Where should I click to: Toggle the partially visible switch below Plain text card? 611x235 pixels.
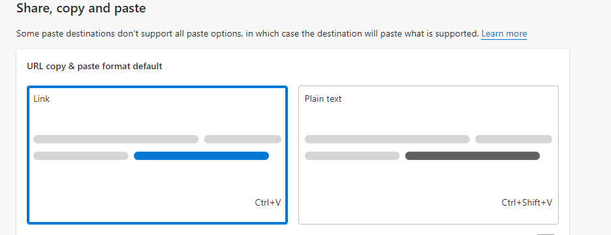pyautogui.click(x=546, y=234)
